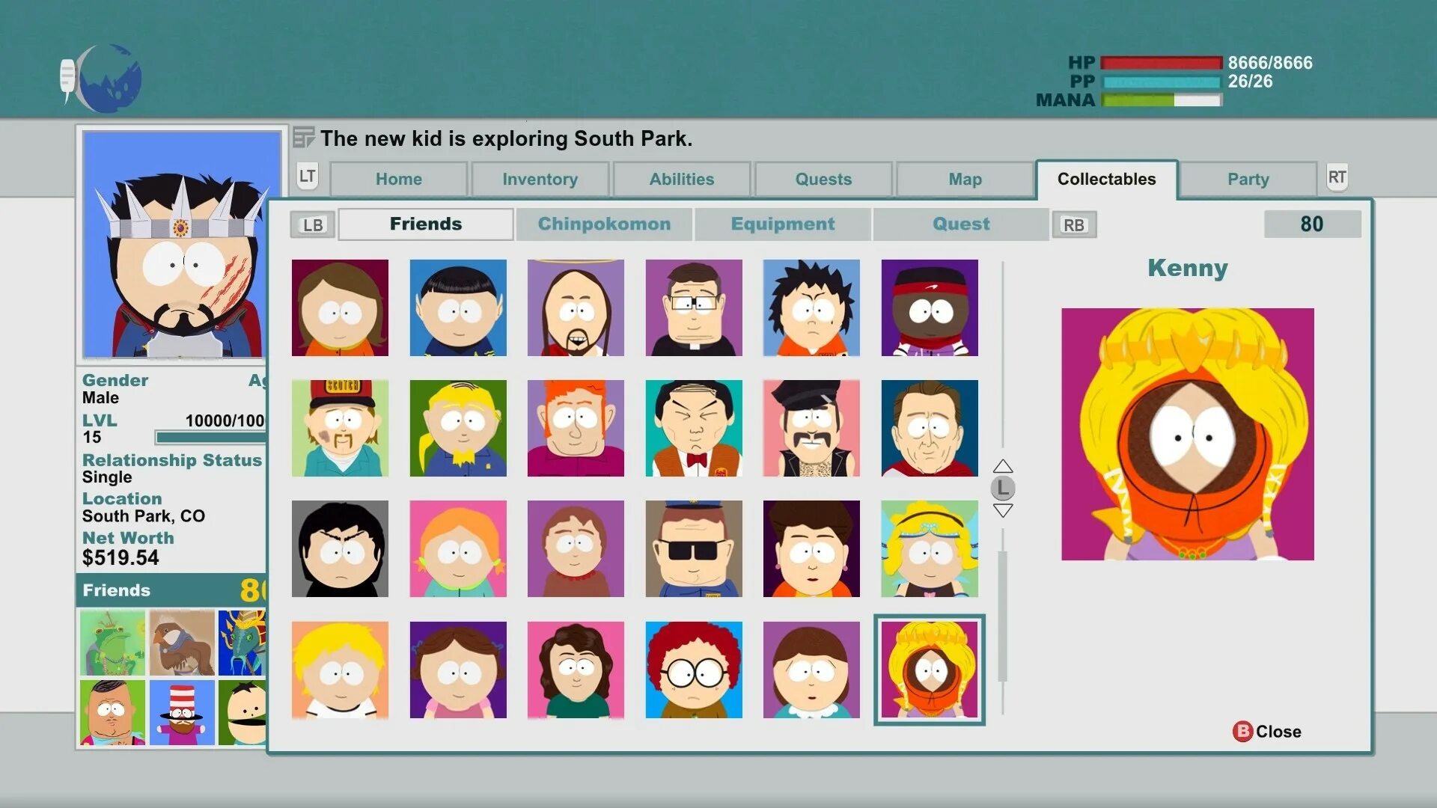Click the status message notepad icon
This screenshot has height=808, width=1437.
pos(303,138)
